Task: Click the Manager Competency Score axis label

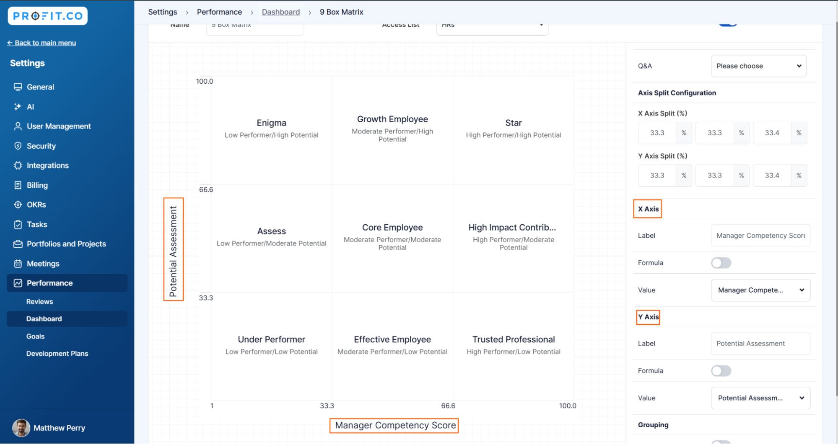Action: pos(395,426)
